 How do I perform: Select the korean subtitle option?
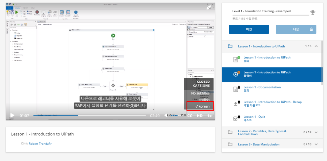pos(200,106)
